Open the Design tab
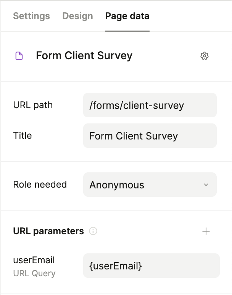The image size is (232, 295). [77, 16]
